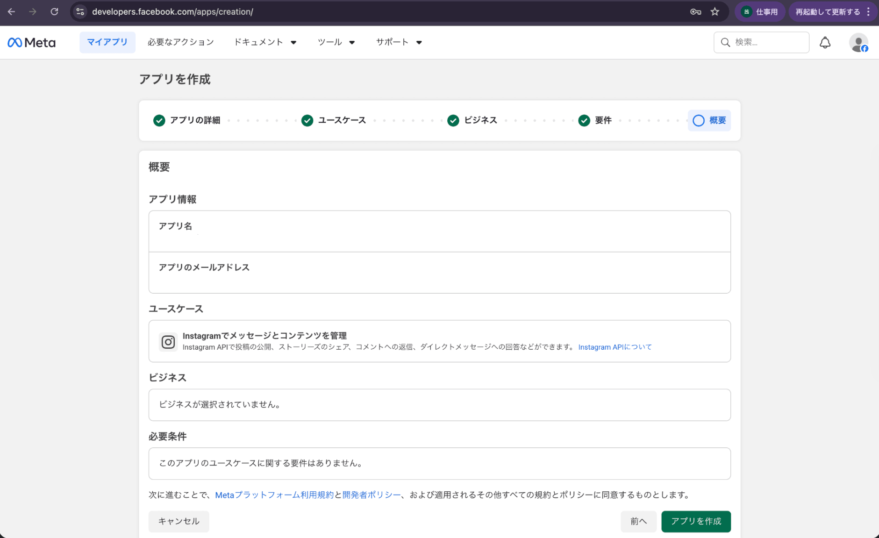This screenshot has height=538, width=879.
Task: Select the 概要 step in the wizard
Action: point(709,121)
